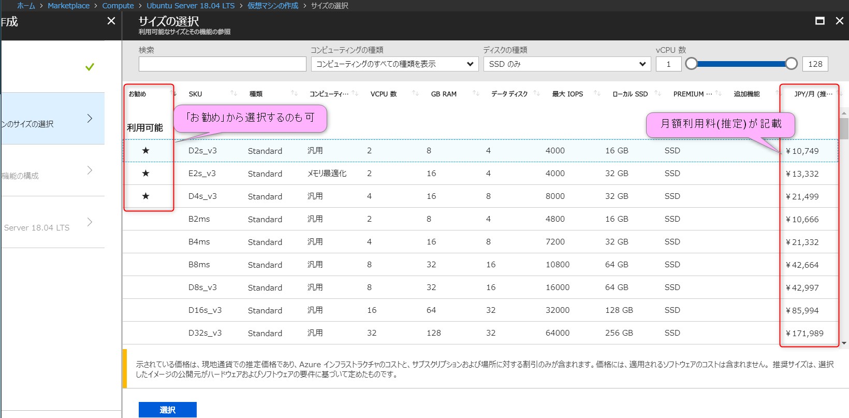
Task: Sort by VCPU 数 column arrows
Action: [x=415, y=93]
